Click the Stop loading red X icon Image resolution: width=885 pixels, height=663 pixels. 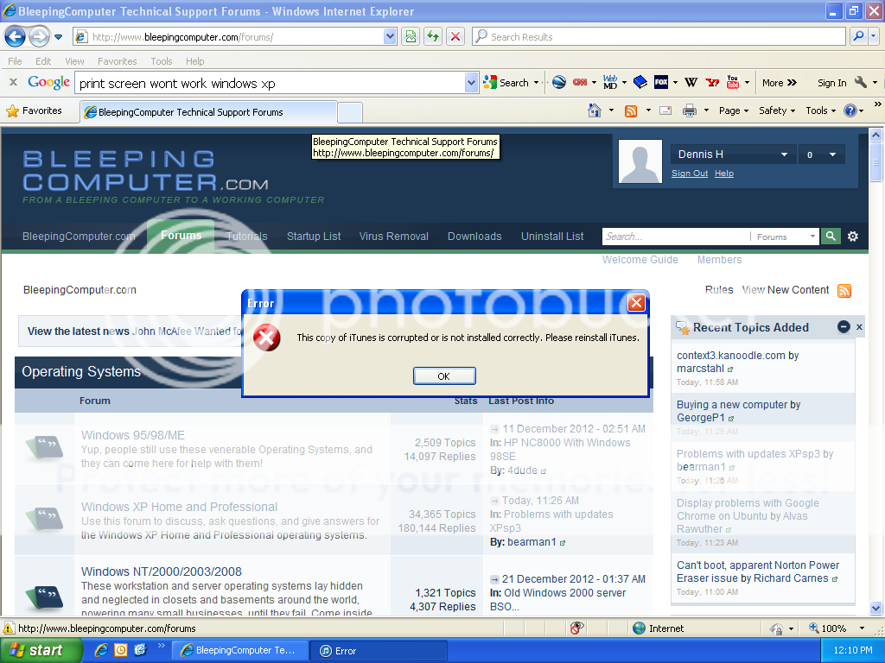[455, 36]
